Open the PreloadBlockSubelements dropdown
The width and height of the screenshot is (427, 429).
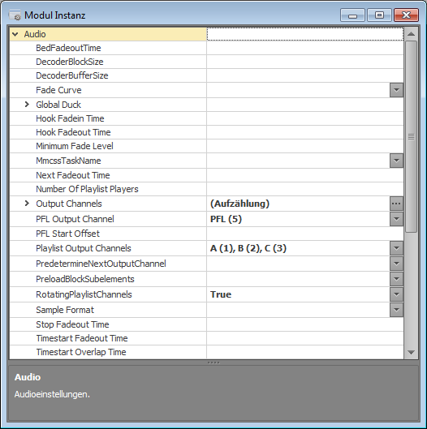pos(396,279)
